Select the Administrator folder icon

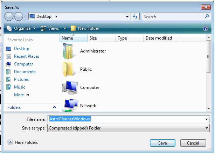(69, 51)
